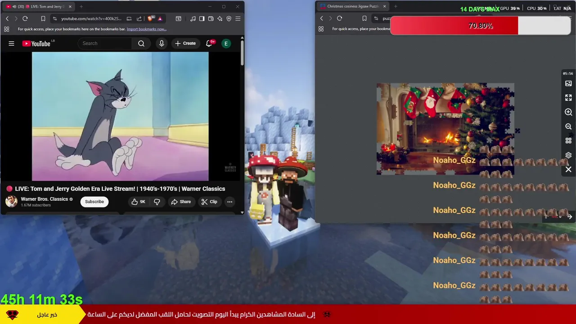The height and width of the screenshot is (324, 576).
Task: Open the Brave Shields lion icon
Action: pyautogui.click(x=150, y=18)
